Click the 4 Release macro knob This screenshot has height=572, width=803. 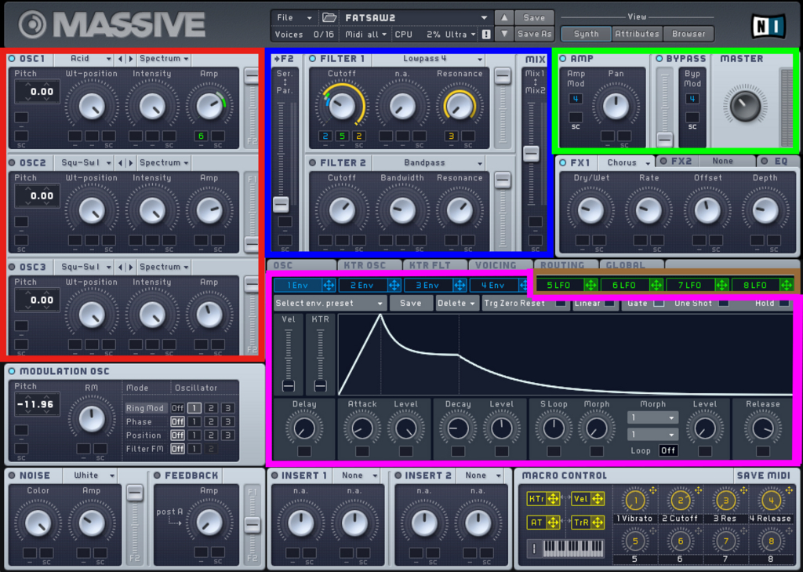point(771,501)
